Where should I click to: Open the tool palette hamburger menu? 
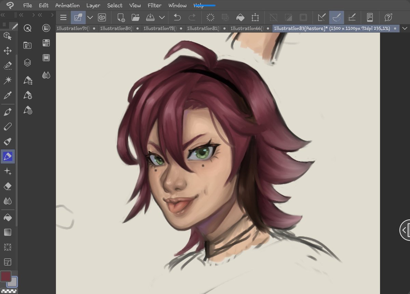click(x=4, y=25)
